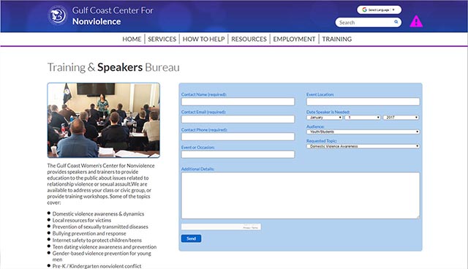The image size is (468, 269).
Task: Open the Select Language dropdown
Action: pyautogui.click(x=379, y=10)
